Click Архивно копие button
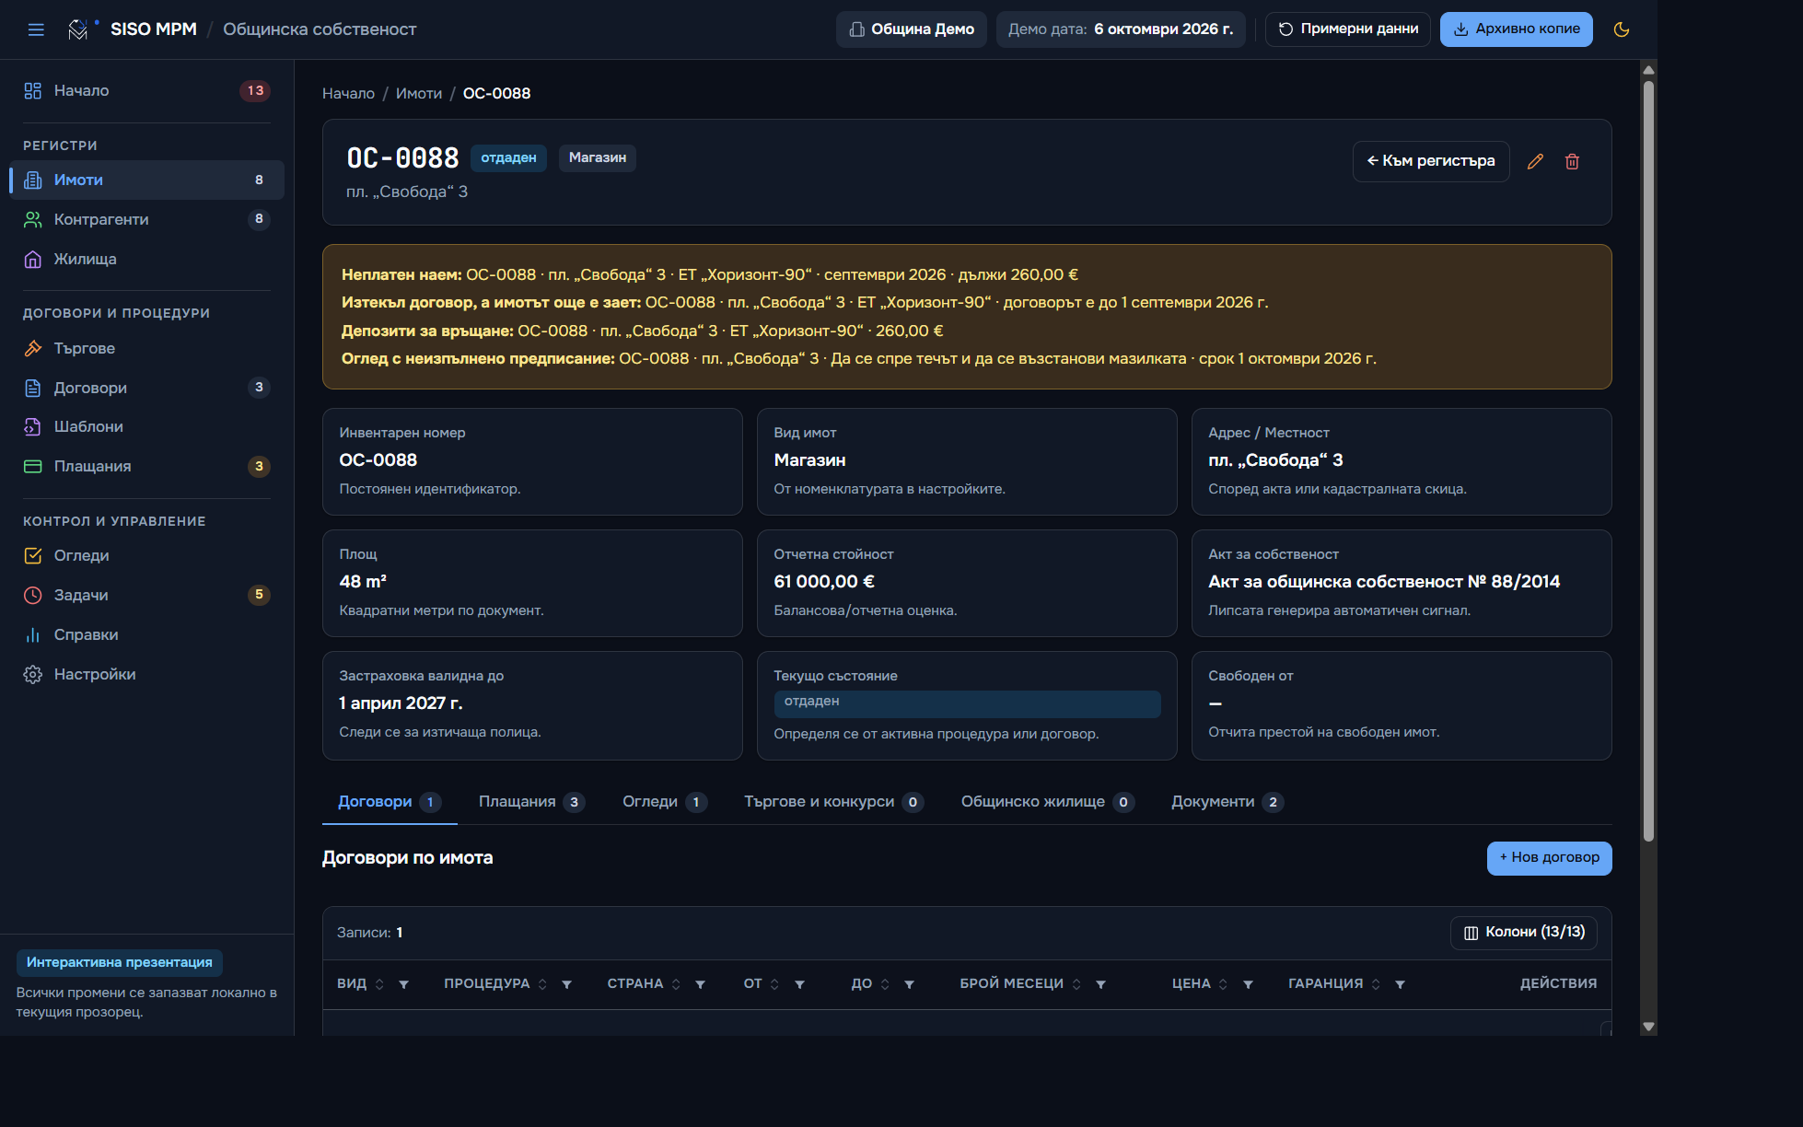The image size is (1803, 1127). [x=1516, y=29]
